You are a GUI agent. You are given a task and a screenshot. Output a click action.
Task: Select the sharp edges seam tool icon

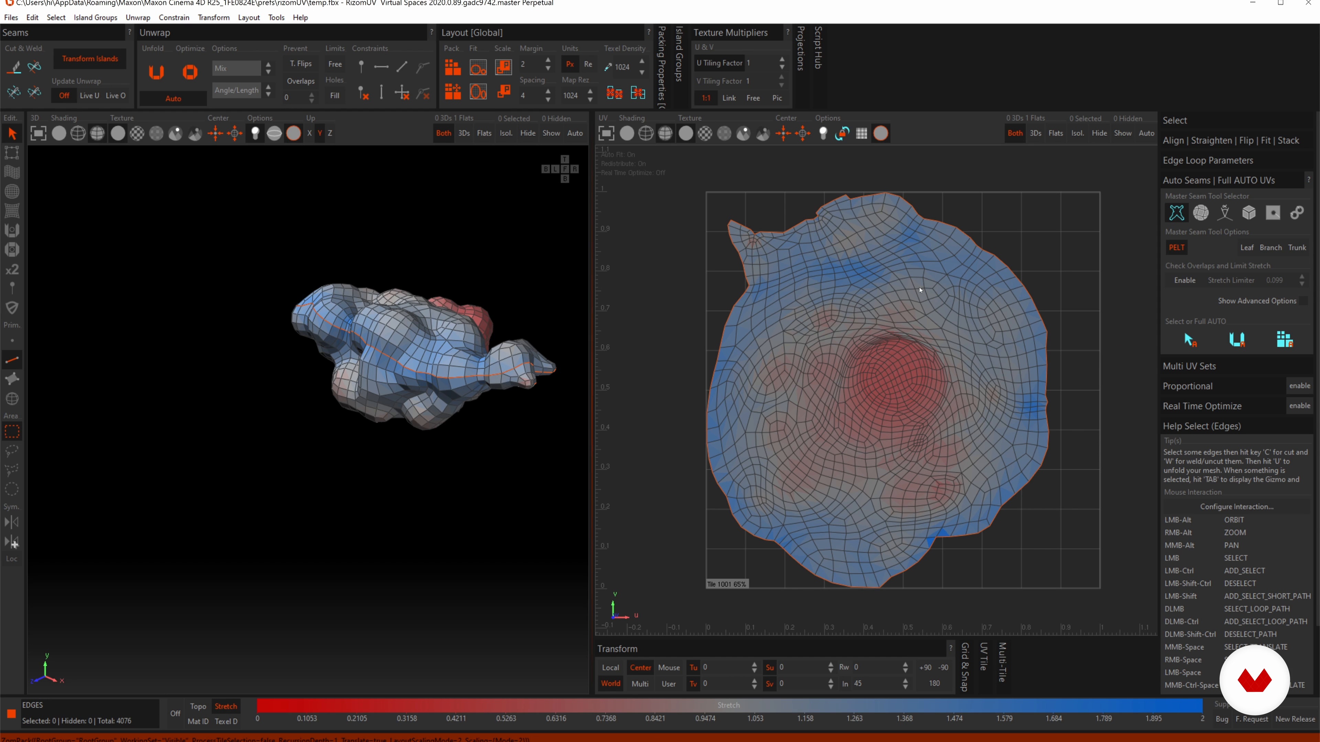click(1225, 213)
